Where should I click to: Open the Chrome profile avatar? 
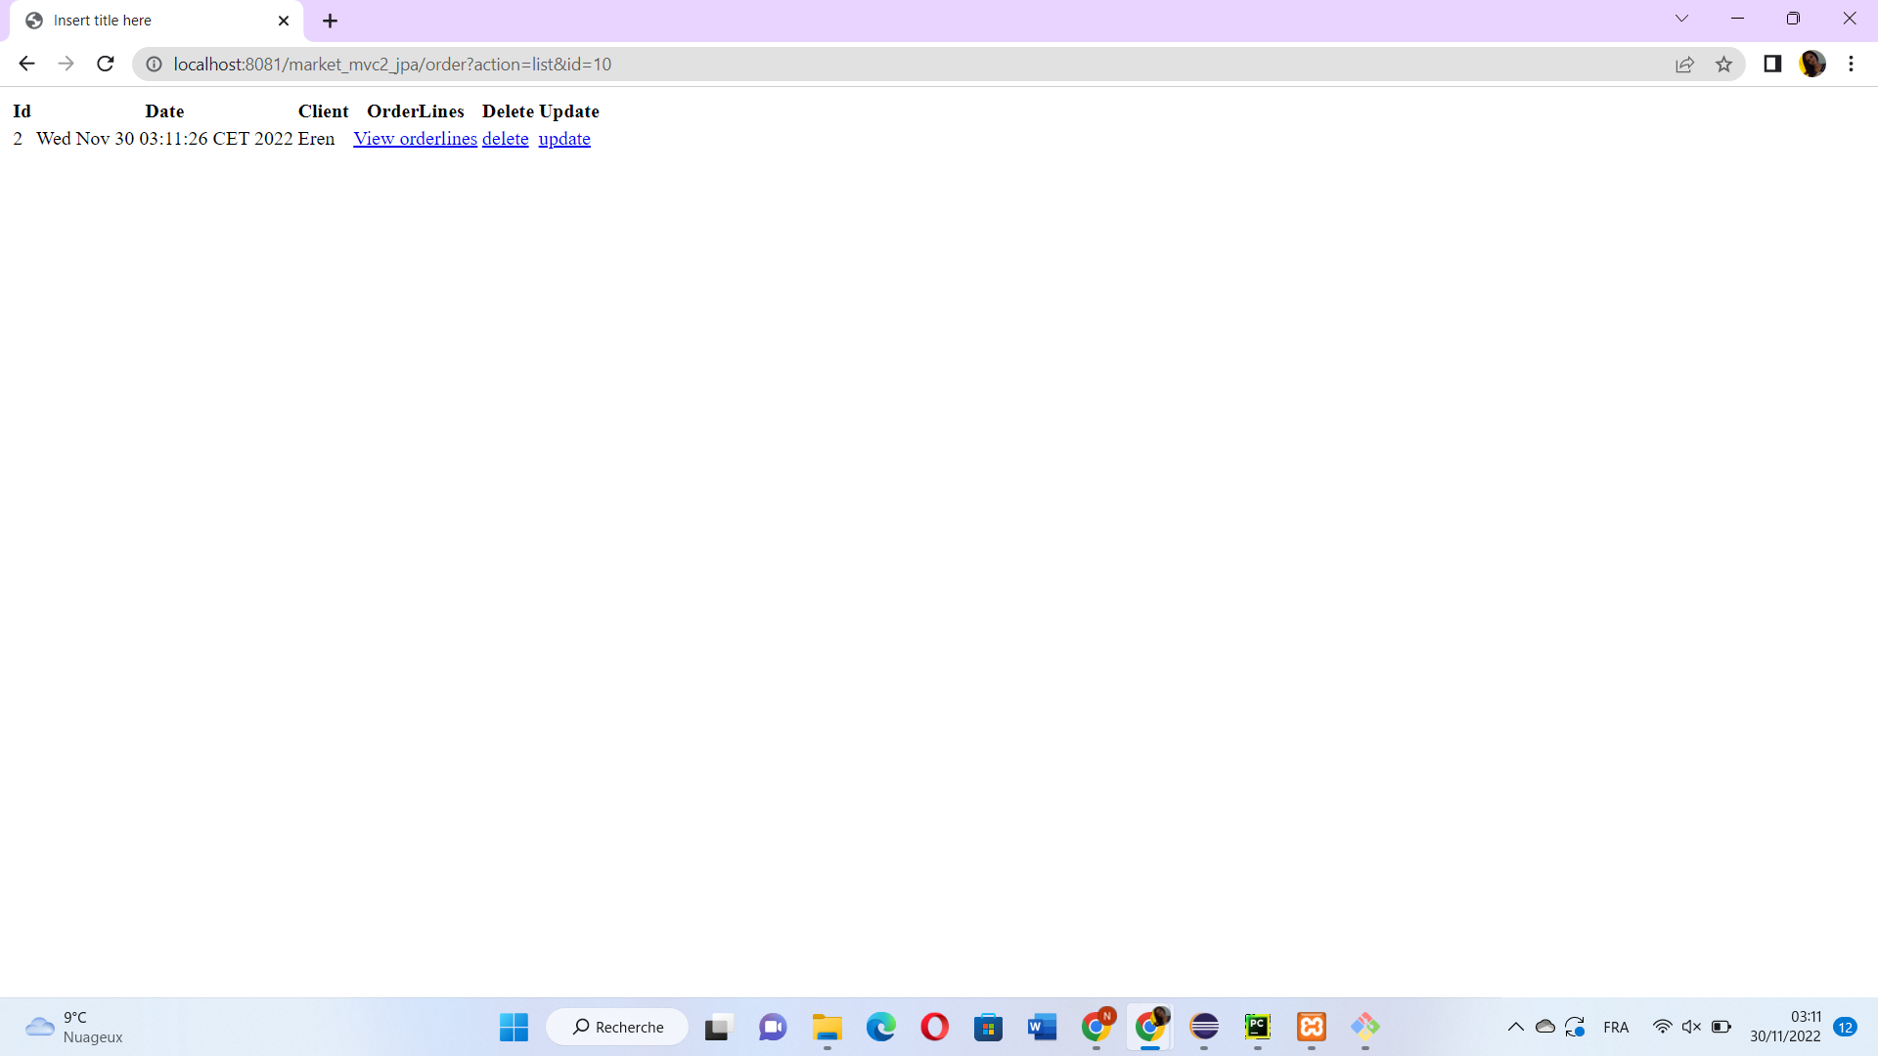tap(1812, 65)
